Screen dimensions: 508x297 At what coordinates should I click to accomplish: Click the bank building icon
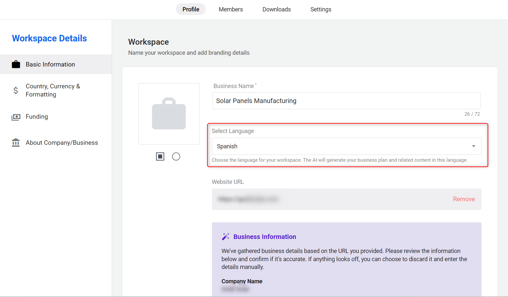pos(16,143)
